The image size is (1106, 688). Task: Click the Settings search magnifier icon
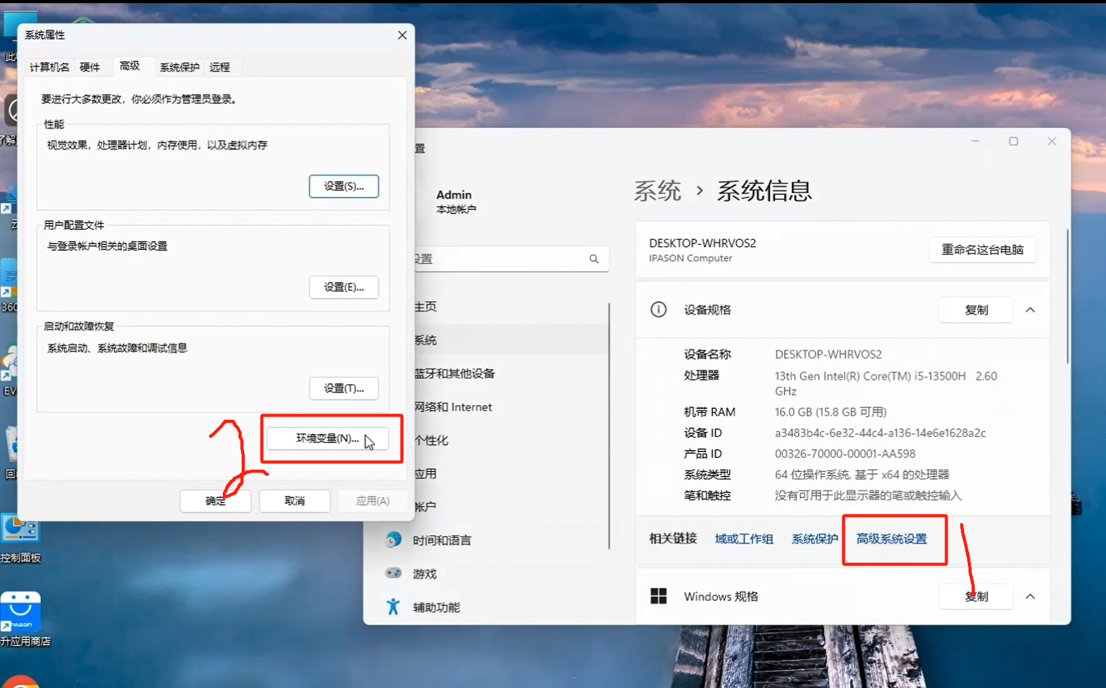[x=594, y=259]
